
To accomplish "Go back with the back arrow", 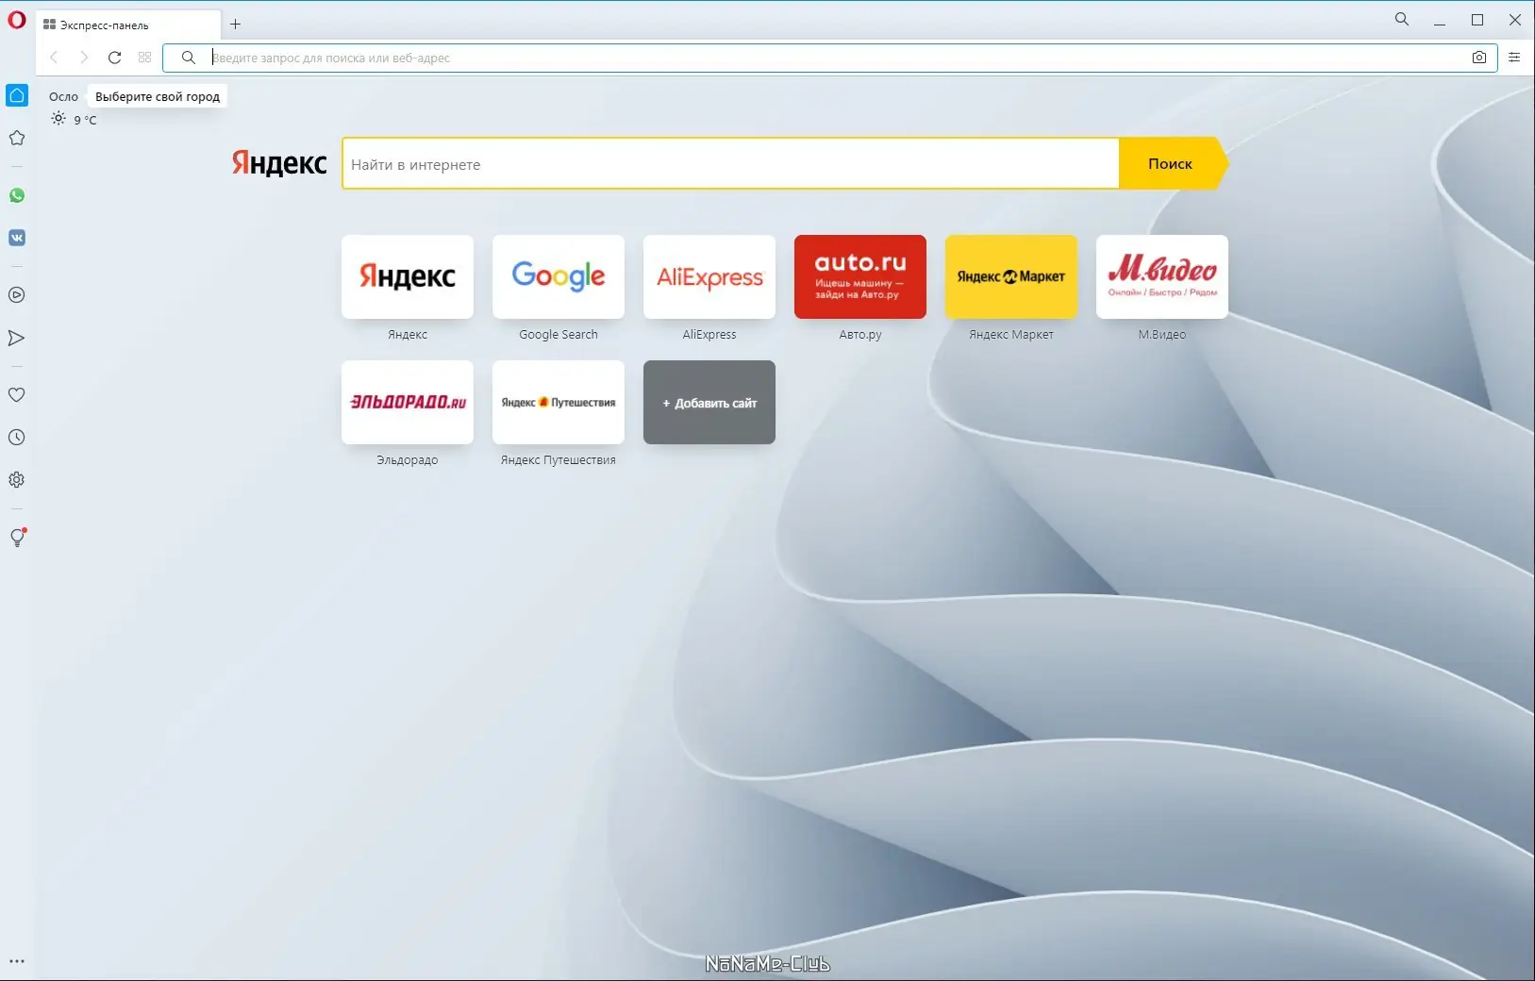I will (x=54, y=58).
